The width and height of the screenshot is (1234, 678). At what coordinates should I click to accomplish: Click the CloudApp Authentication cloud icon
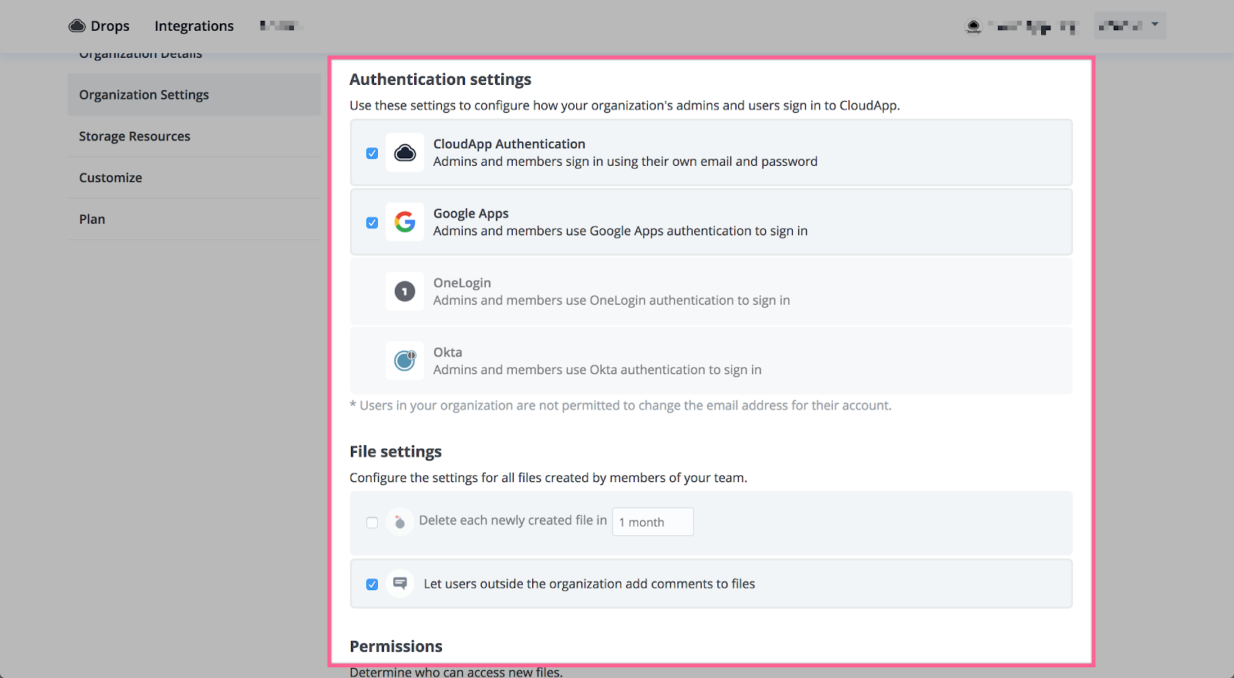click(x=405, y=153)
